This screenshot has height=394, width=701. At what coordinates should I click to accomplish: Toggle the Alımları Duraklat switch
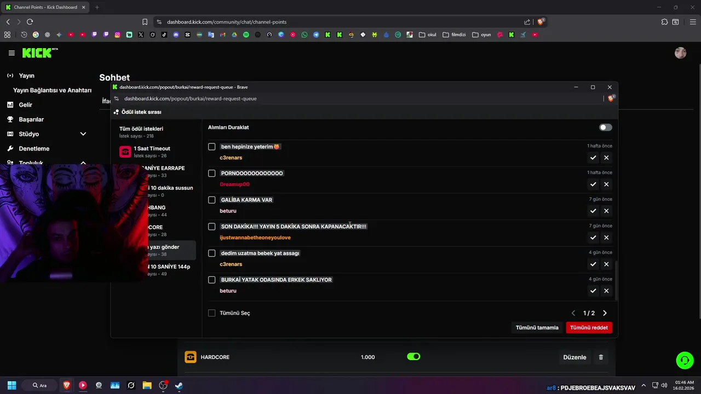[x=605, y=128]
